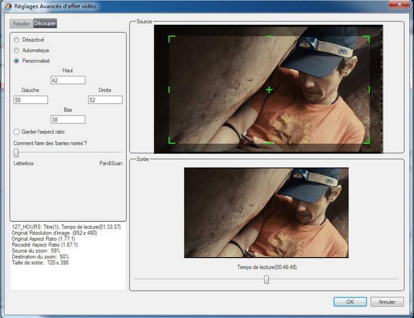This screenshot has width=414, height=318.
Task: Click the Bas value field
Action: point(68,120)
